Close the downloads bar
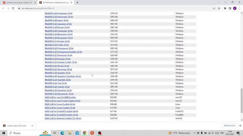243x136 pixels. click(x=240, y=126)
